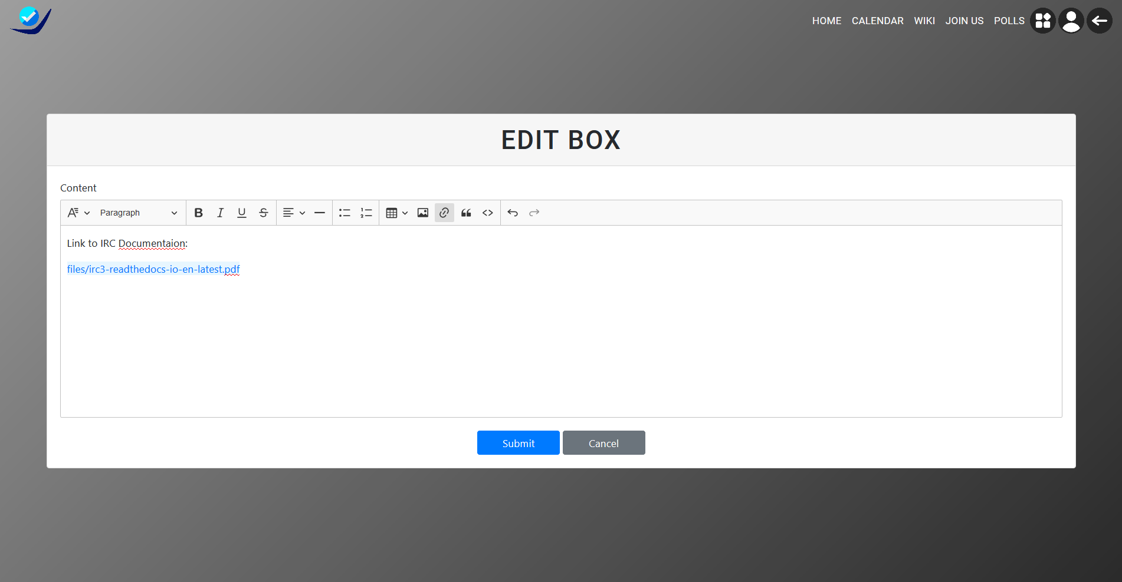Image resolution: width=1122 pixels, height=582 pixels.
Task: Open the WIKI page
Action: 924,21
